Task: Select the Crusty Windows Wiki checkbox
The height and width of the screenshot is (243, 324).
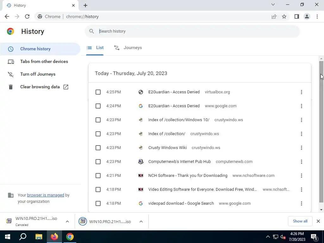Action: [x=98, y=148]
